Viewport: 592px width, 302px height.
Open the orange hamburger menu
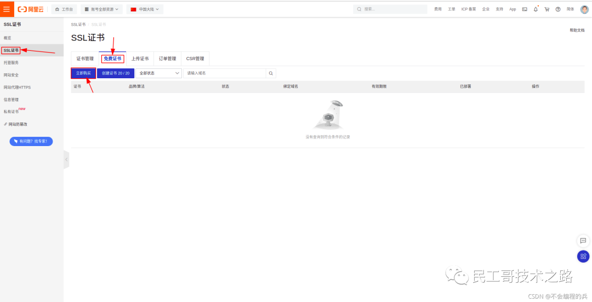[7, 9]
